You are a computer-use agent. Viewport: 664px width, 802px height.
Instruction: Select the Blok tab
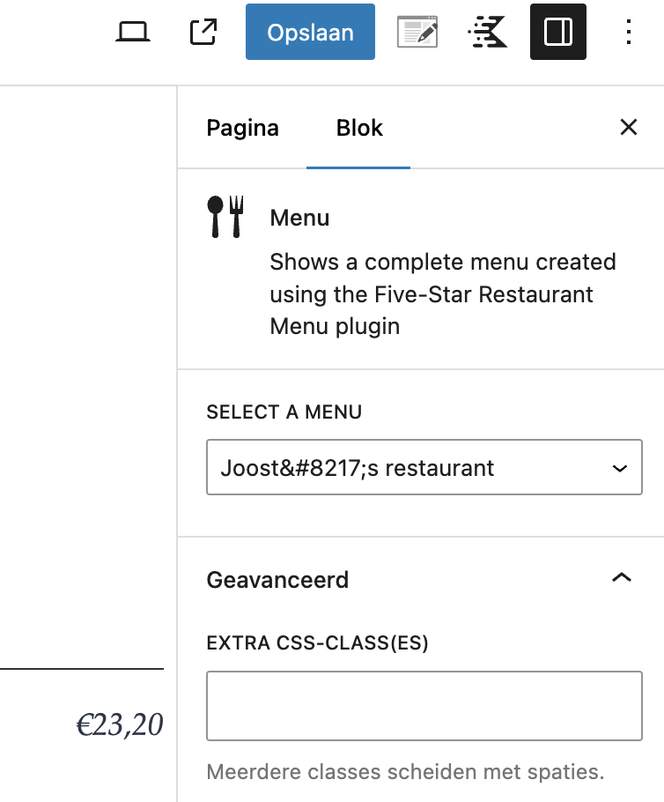tap(359, 128)
